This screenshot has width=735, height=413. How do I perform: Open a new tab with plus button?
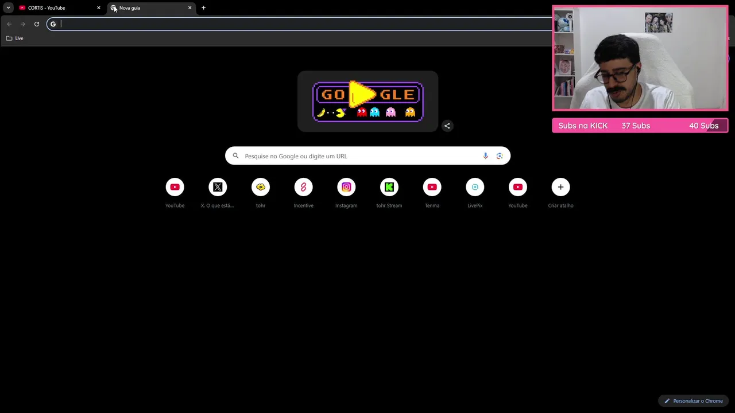pyautogui.click(x=203, y=8)
